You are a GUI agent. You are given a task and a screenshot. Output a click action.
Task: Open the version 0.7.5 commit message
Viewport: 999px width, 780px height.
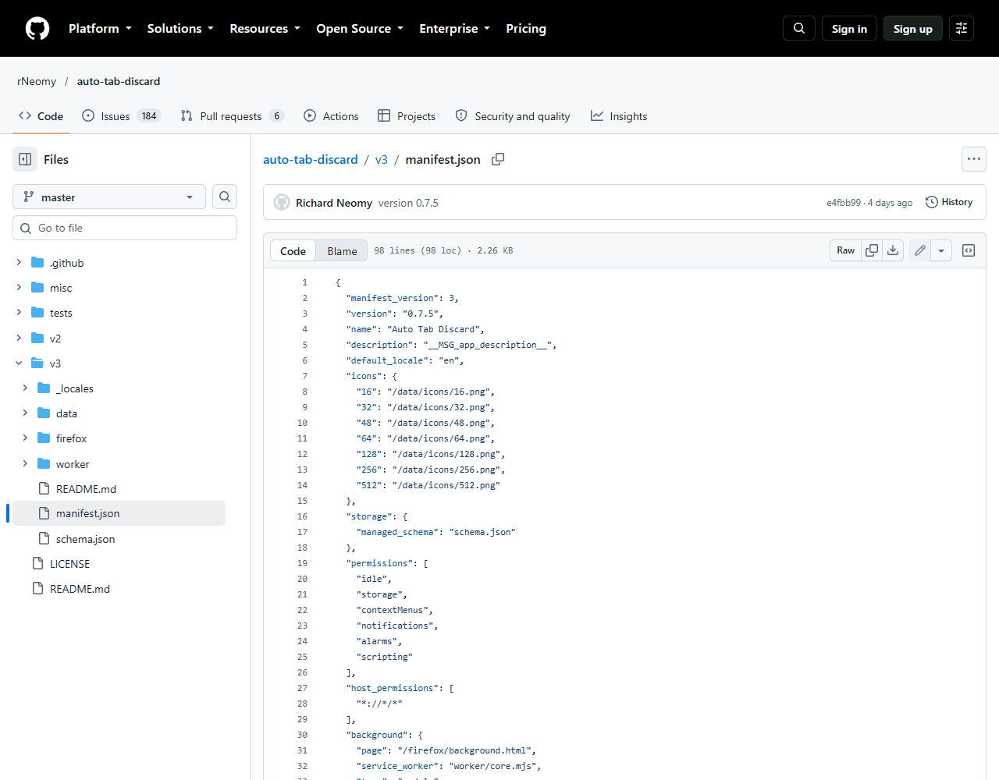[408, 203]
